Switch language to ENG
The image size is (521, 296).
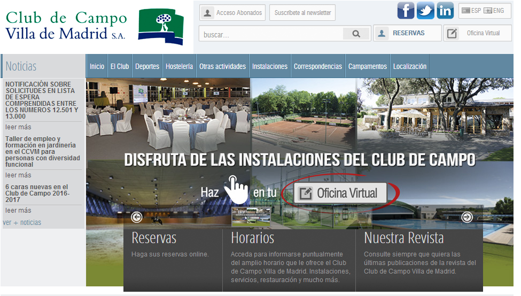pos(494,11)
